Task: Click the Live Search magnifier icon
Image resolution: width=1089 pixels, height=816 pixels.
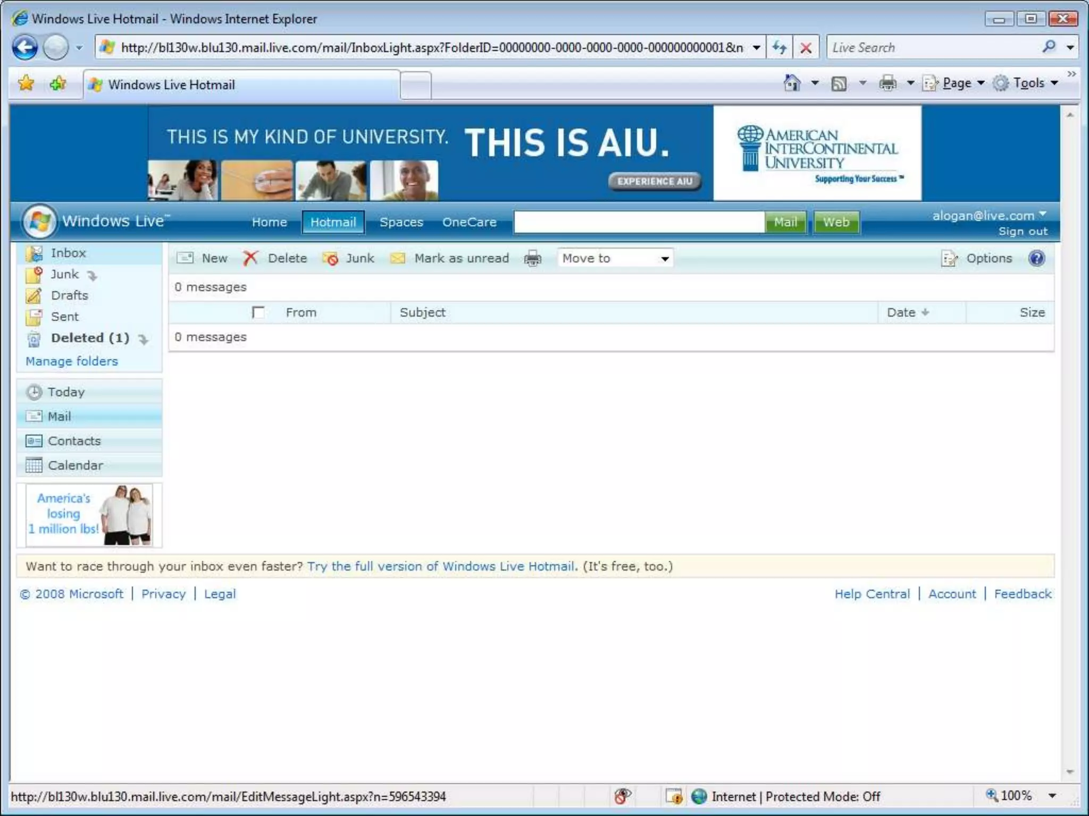Action: 1049,47
